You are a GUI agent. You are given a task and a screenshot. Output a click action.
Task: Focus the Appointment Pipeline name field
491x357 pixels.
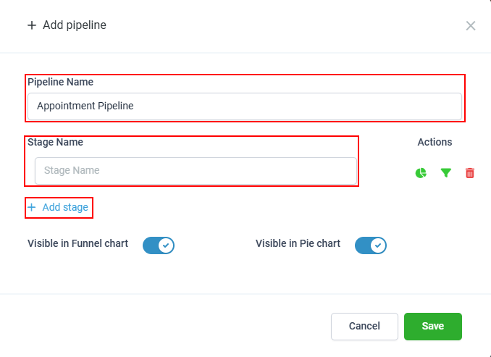[x=244, y=106]
